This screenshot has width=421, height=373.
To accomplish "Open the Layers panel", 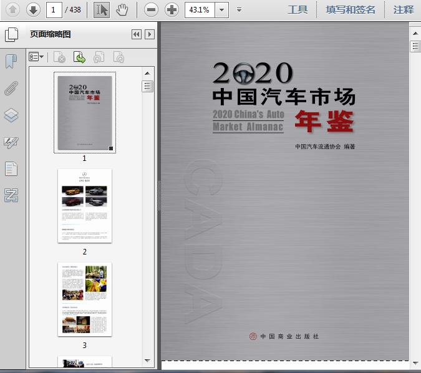I will 11,115.
